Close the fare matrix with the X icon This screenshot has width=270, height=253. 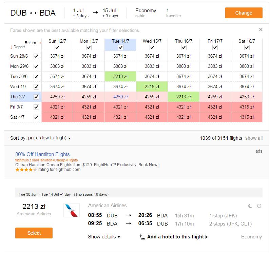[261, 30]
